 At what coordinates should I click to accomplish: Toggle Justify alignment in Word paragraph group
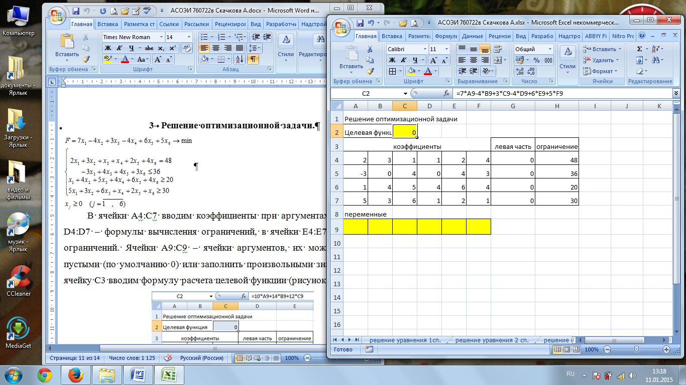click(x=241, y=48)
